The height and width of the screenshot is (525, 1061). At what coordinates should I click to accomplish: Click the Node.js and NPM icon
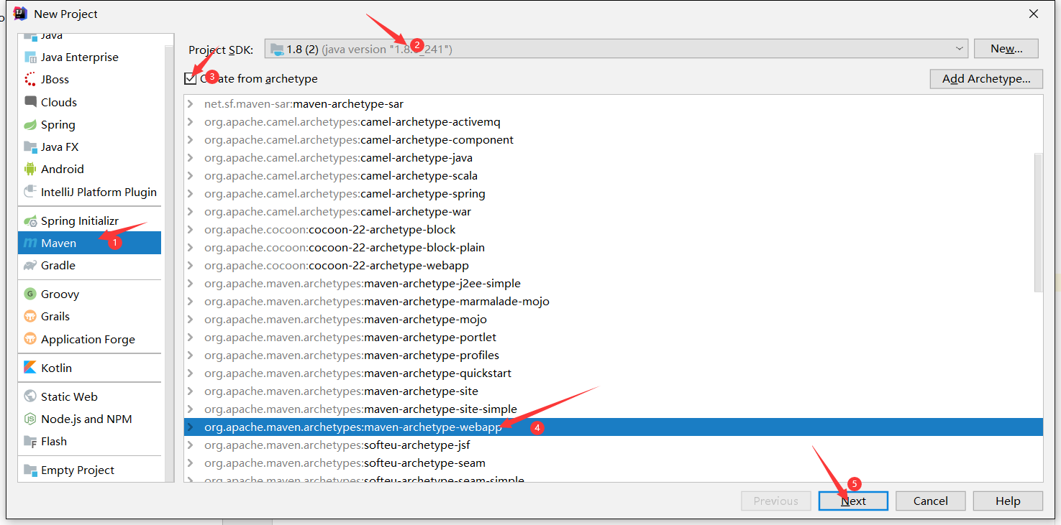tap(30, 419)
